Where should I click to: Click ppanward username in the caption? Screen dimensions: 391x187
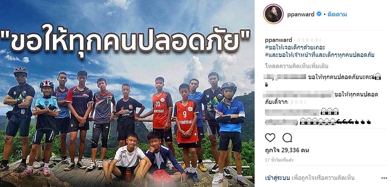278,40
